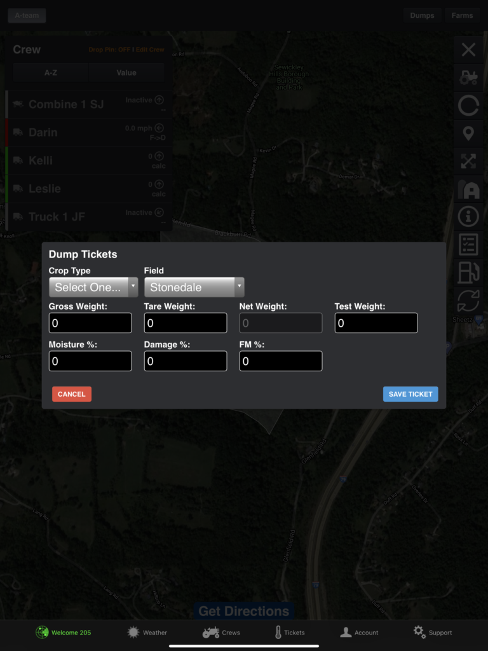Select Combine 1 SJ in crew list
Viewport: 488px width, 651px height.
pyautogui.click(x=90, y=104)
